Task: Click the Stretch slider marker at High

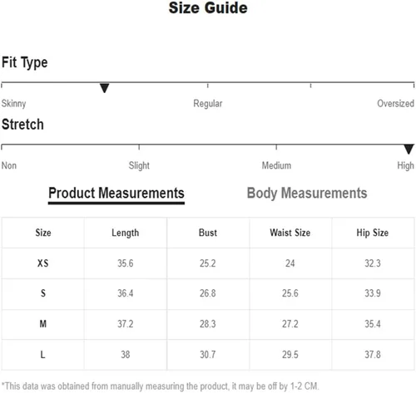Action: point(409,150)
